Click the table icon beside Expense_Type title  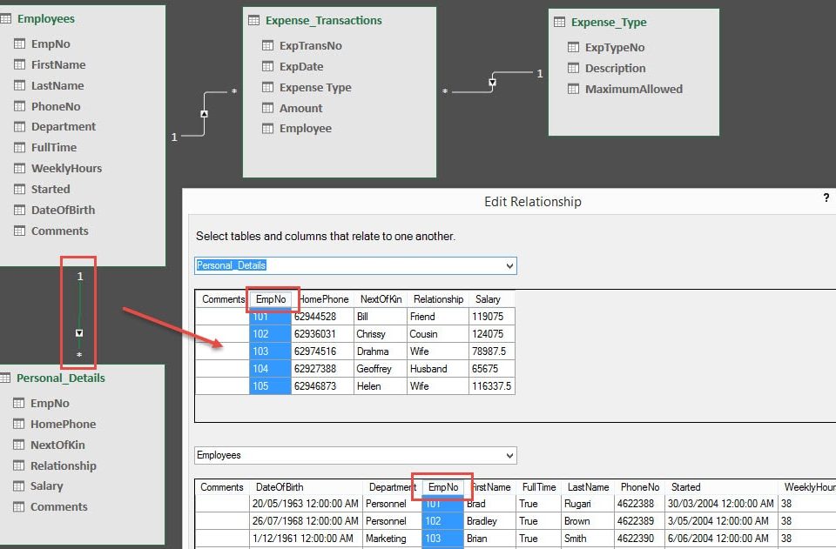pyautogui.click(x=559, y=22)
